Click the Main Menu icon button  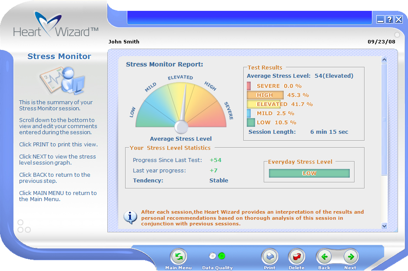[178, 257]
